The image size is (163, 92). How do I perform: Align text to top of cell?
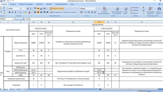coord(35,8)
